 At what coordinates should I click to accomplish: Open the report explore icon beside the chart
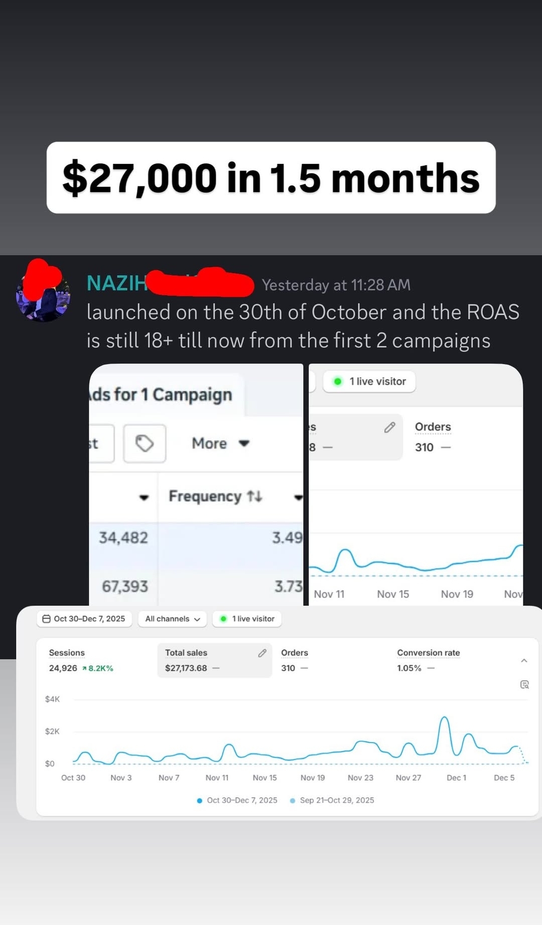524,684
